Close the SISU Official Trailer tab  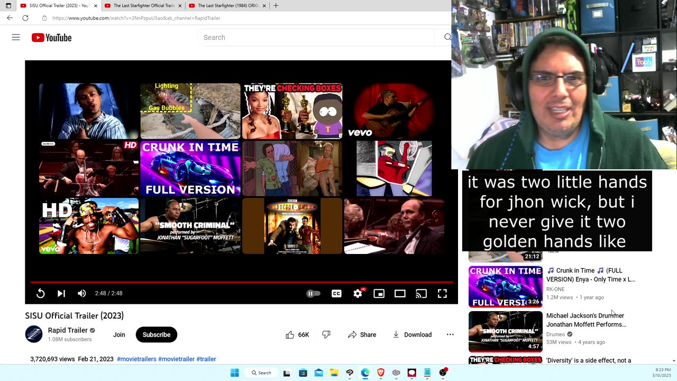[96, 6]
